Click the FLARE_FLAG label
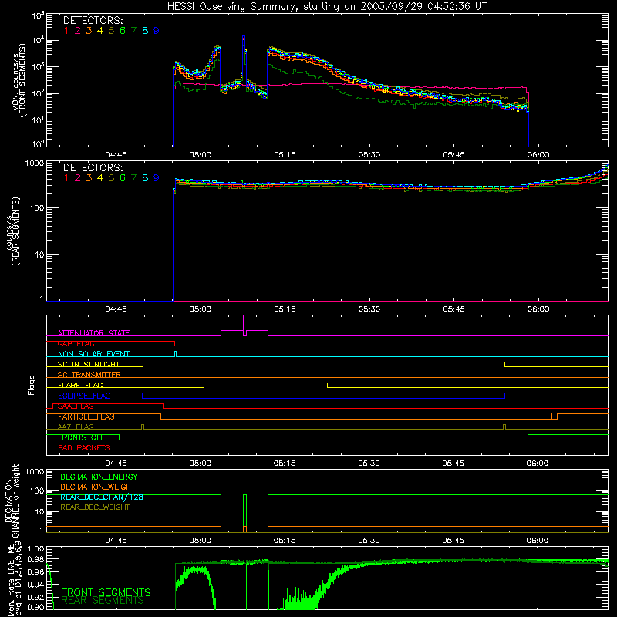 [x=80, y=385]
